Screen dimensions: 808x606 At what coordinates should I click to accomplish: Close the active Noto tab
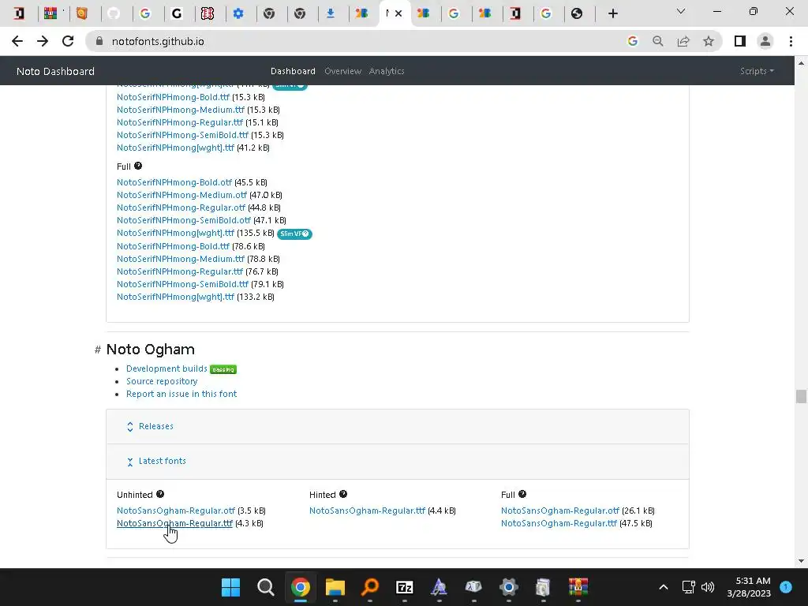coord(398,13)
